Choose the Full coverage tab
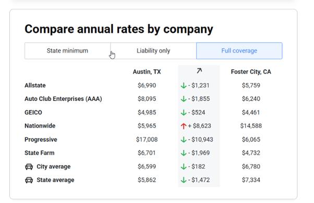The width and height of the screenshot is (314, 203). click(x=239, y=51)
